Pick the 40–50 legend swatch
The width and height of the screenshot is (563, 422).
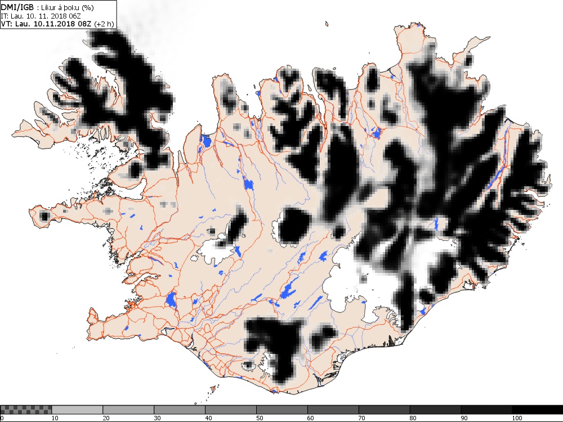231,410
